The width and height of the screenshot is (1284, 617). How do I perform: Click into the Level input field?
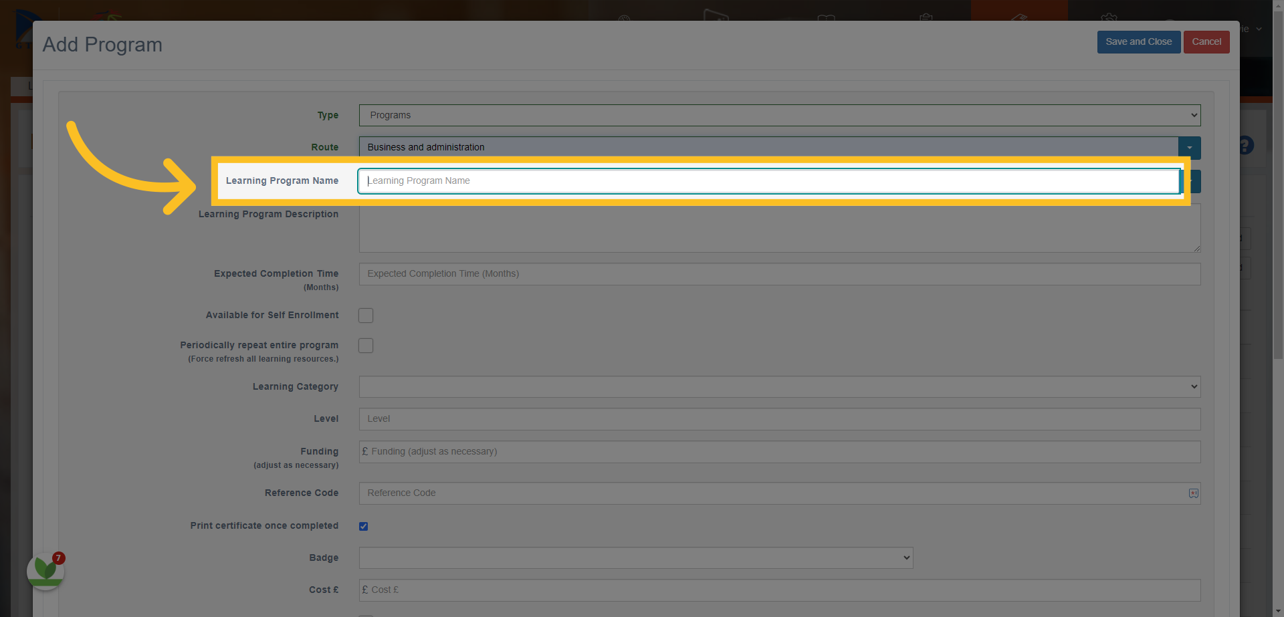[x=780, y=419]
